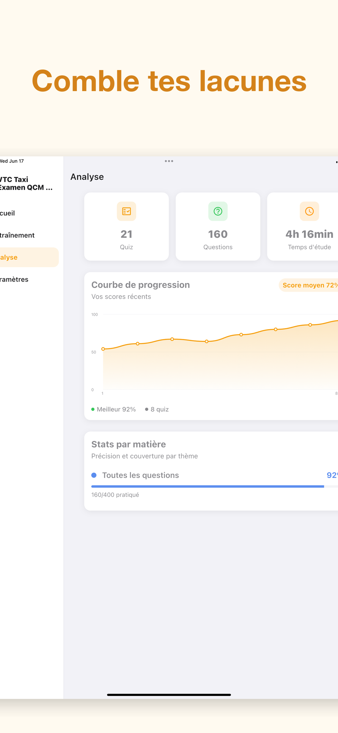Open the 4h 16min Temps d'étude card
Image resolution: width=338 pixels, height=733 pixels.
(x=303, y=227)
